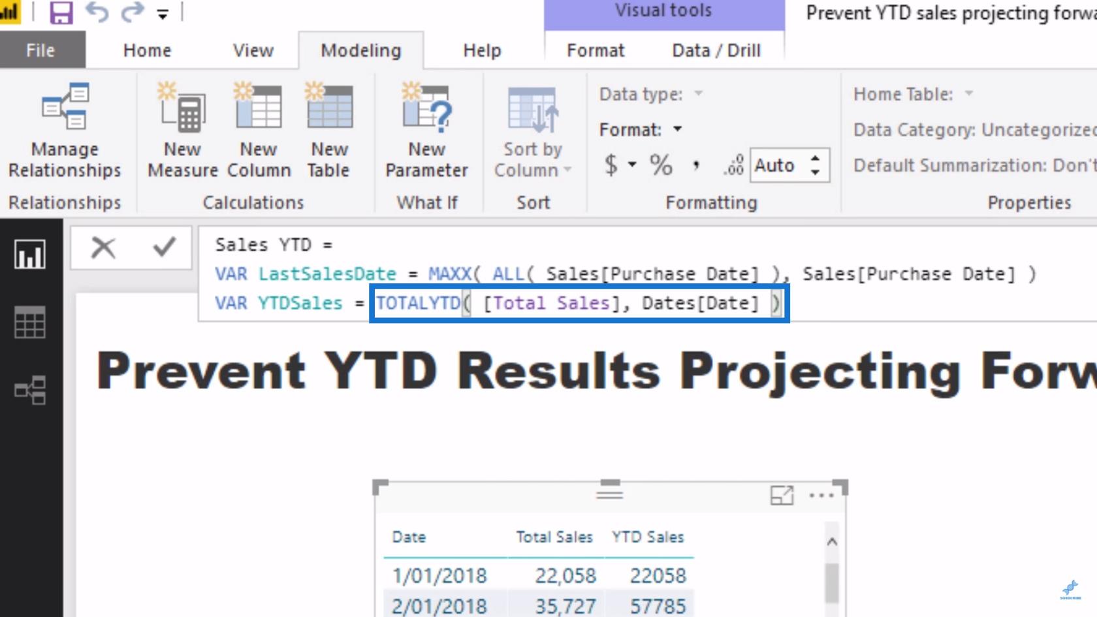Open Focus mode on table visual
The width and height of the screenshot is (1097, 617).
click(782, 496)
